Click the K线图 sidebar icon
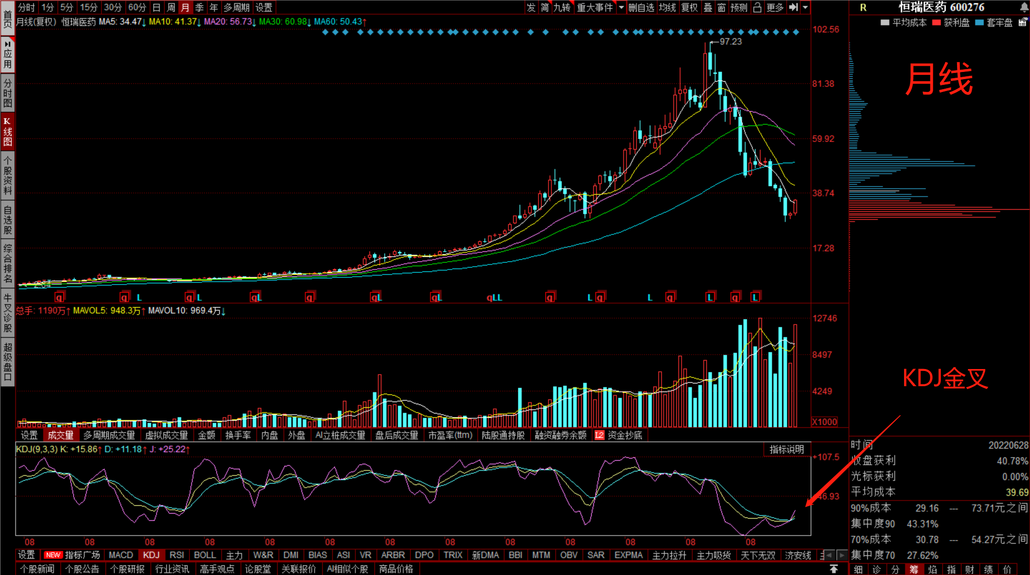This screenshot has width=1030, height=575. pos(8,131)
